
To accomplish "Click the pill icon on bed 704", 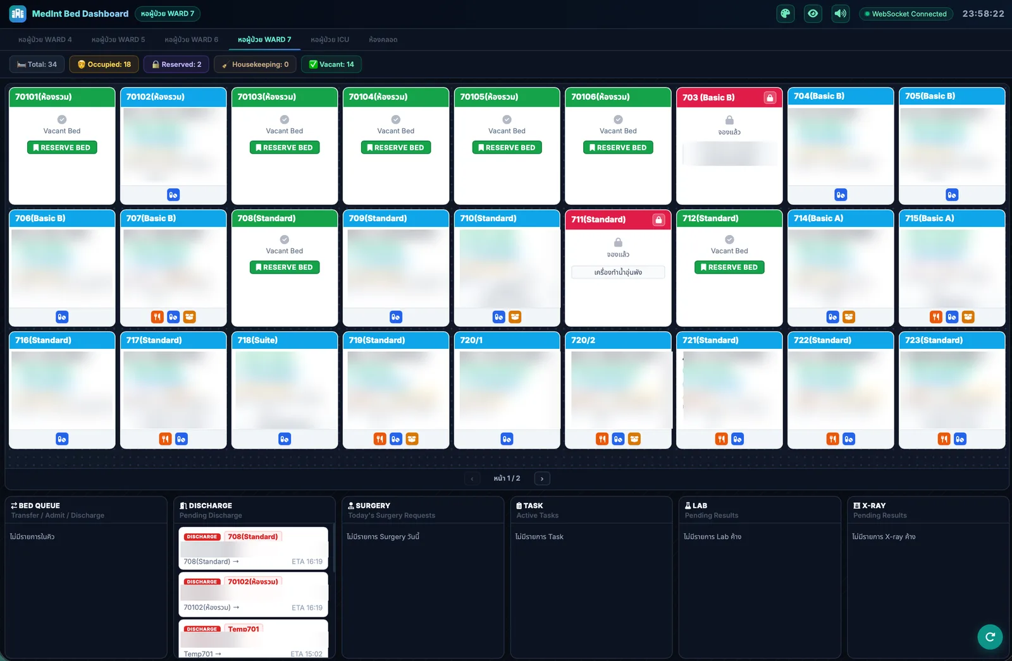I will click(841, 195).
